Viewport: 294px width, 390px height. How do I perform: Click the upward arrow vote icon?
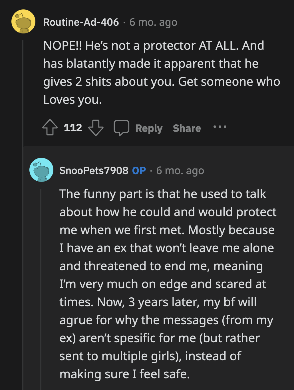click(50, 128)
